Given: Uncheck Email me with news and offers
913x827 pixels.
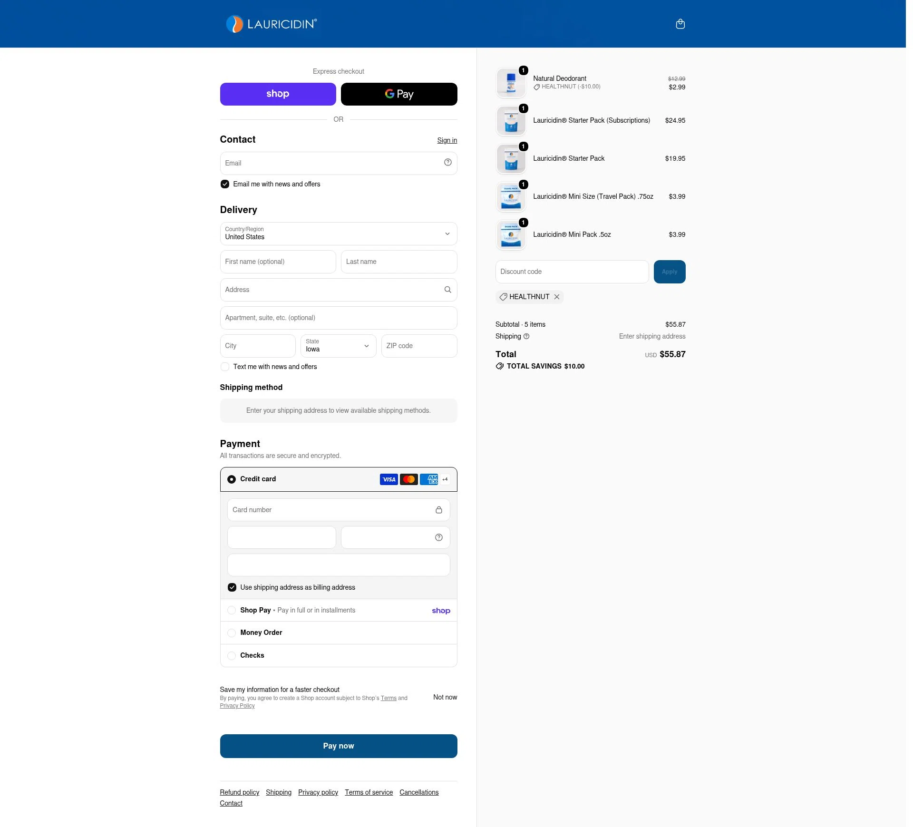Looking at the screenshot, I should [225, 184].
